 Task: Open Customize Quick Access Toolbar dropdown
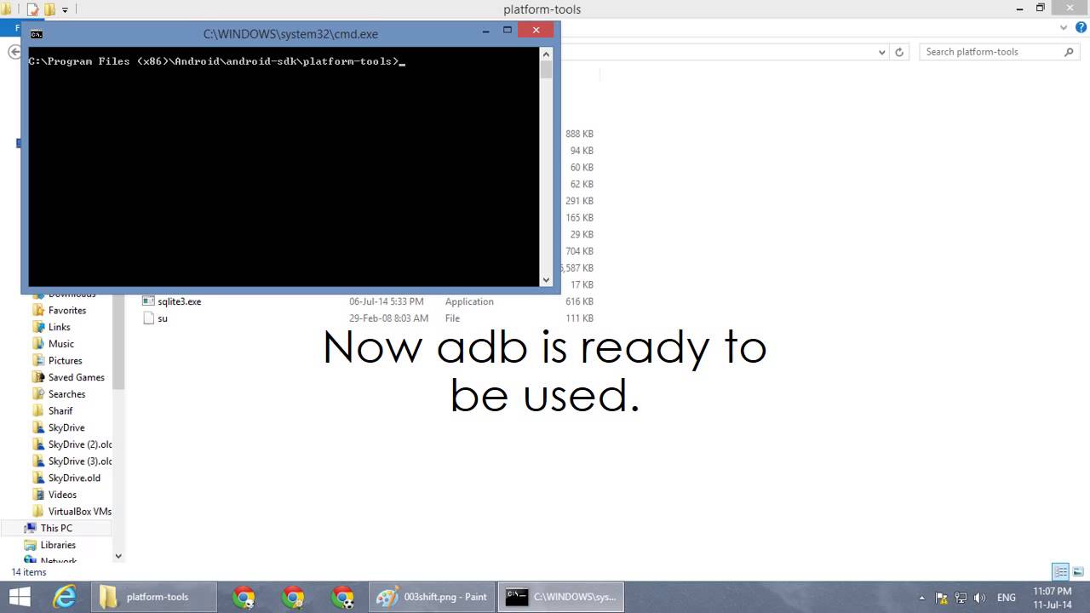[65, 10]
